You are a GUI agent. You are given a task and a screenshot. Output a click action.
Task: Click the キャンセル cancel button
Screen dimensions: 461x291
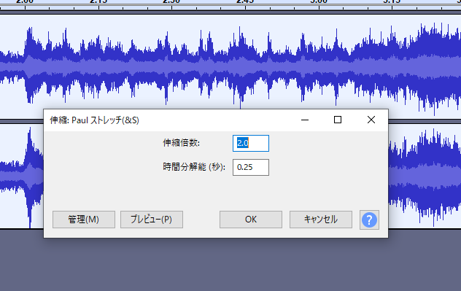[321, 220]
